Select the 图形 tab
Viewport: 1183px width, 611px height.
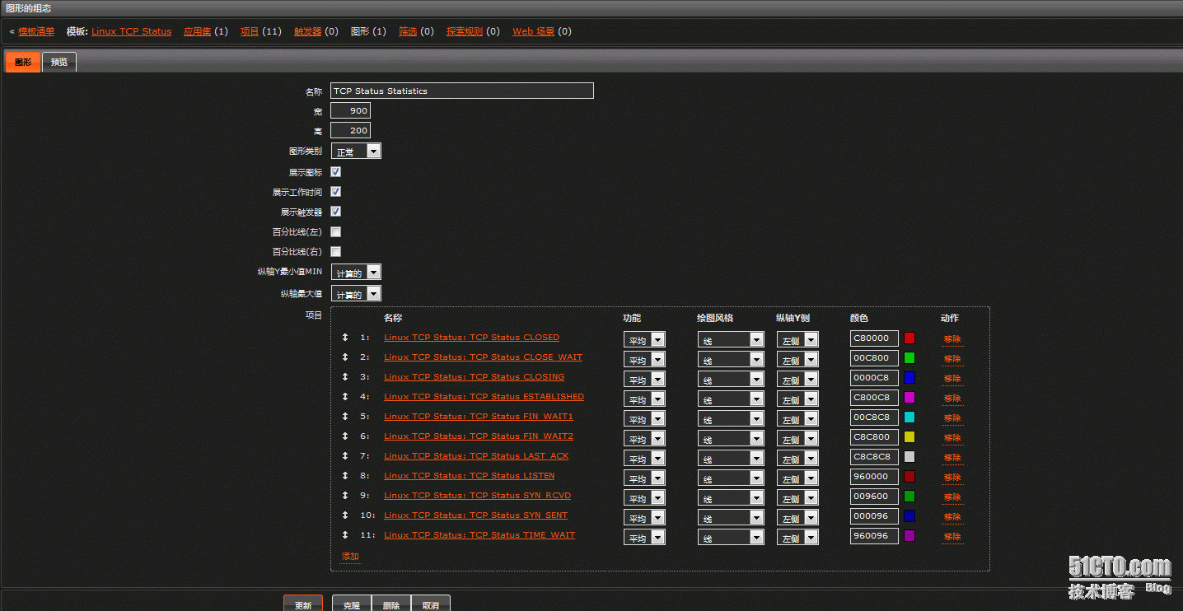(23, 62)
